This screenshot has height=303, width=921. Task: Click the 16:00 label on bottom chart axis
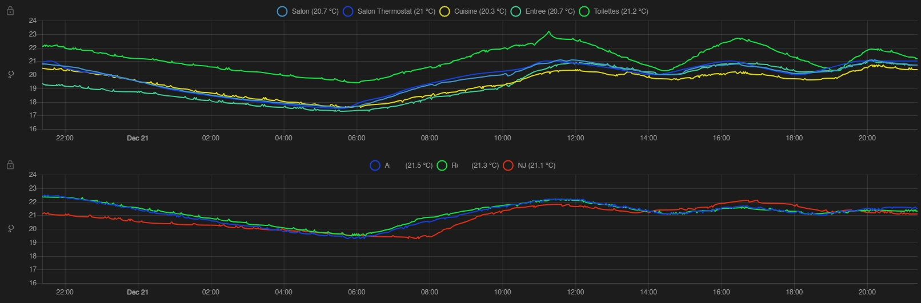pyautogui.click(x=721, y=292)
